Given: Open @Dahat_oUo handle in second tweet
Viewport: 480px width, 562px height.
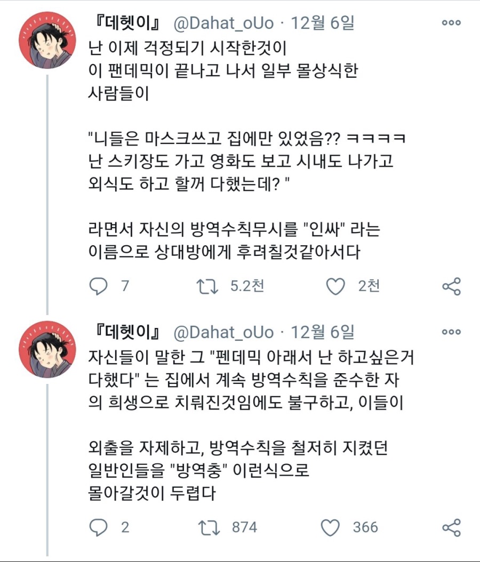Looking at the screenshot, I should (x=224, y=332).
